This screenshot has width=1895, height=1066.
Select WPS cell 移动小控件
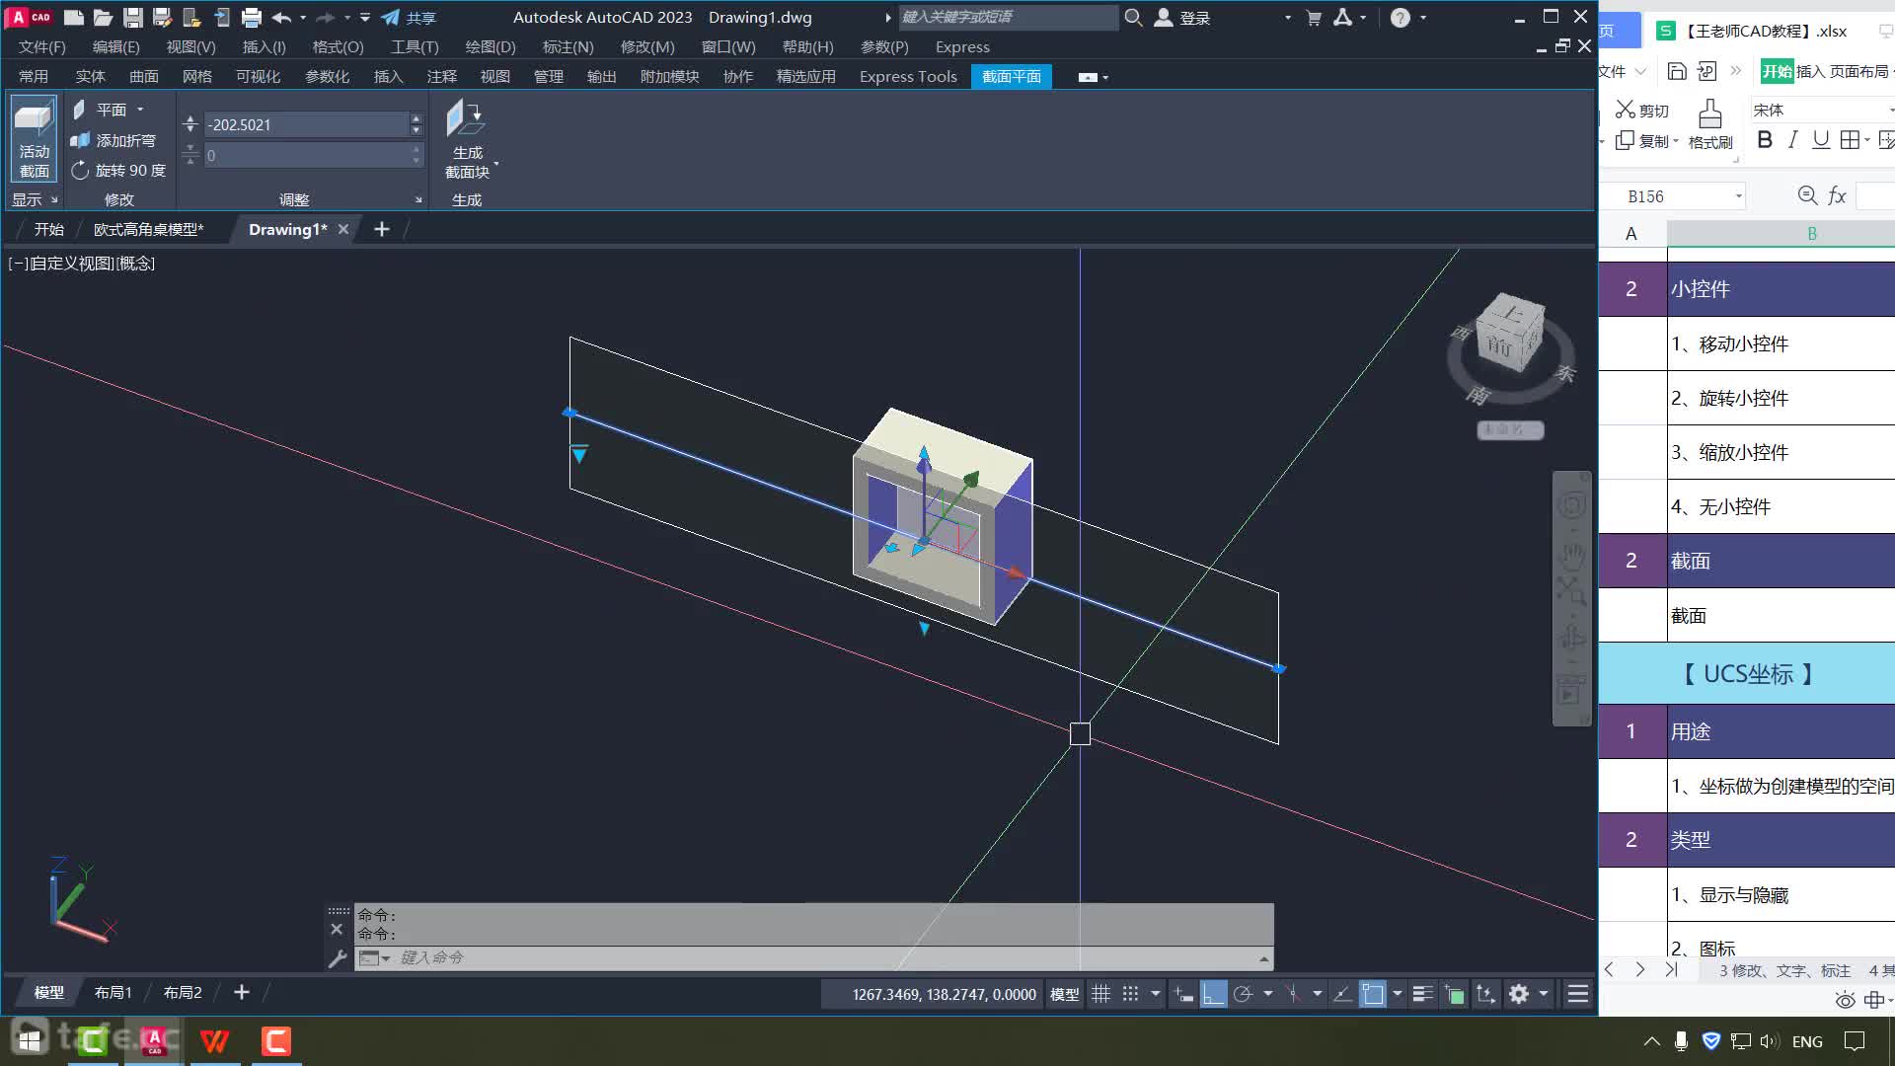coord(1781,343)
